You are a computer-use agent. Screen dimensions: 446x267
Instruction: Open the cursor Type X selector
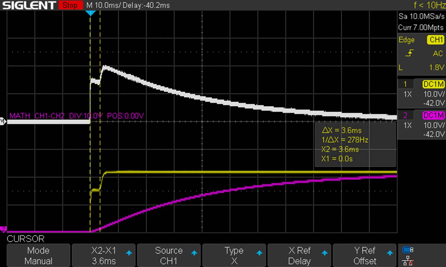point(234,255)
